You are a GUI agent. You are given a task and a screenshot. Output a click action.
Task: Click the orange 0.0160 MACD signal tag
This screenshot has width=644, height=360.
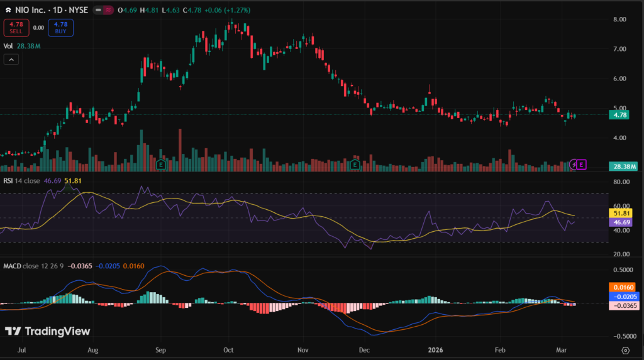619,287
